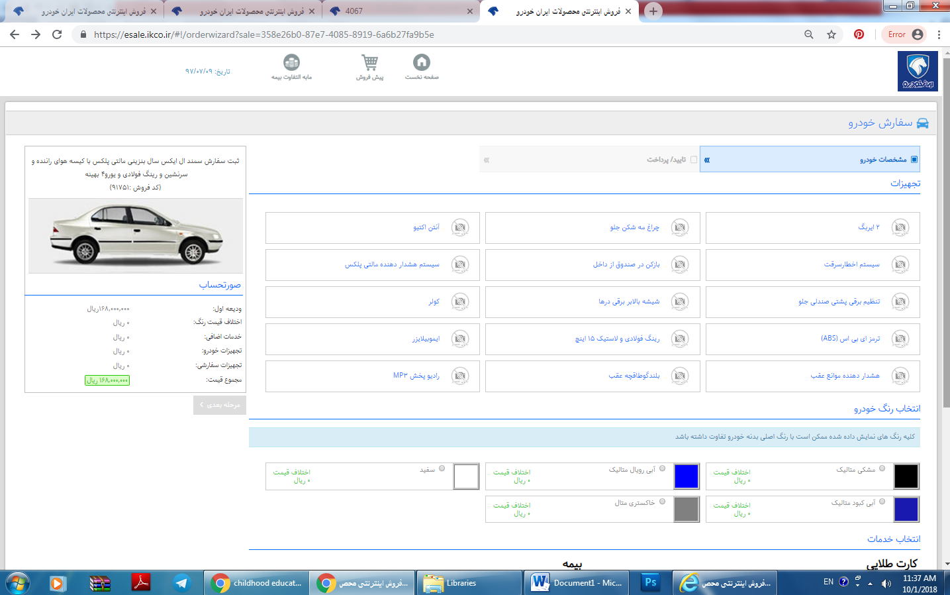The width and height of the screenshot is (950, 595).
Task: Open Photoshop from the taskbar
Action: [651, 582]
